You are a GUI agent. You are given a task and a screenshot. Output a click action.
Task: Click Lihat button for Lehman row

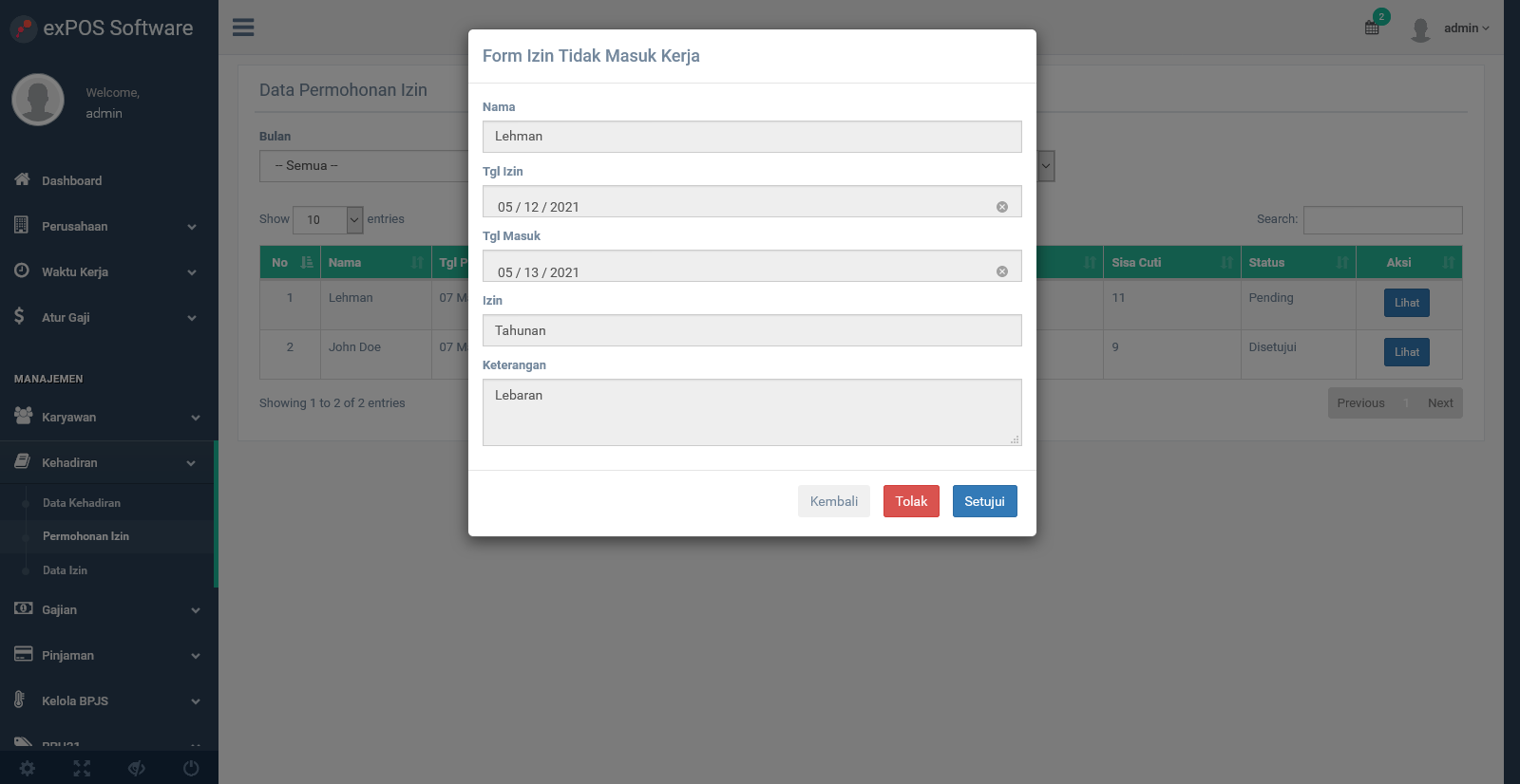pyautogui.click(x=1407, y=303)
